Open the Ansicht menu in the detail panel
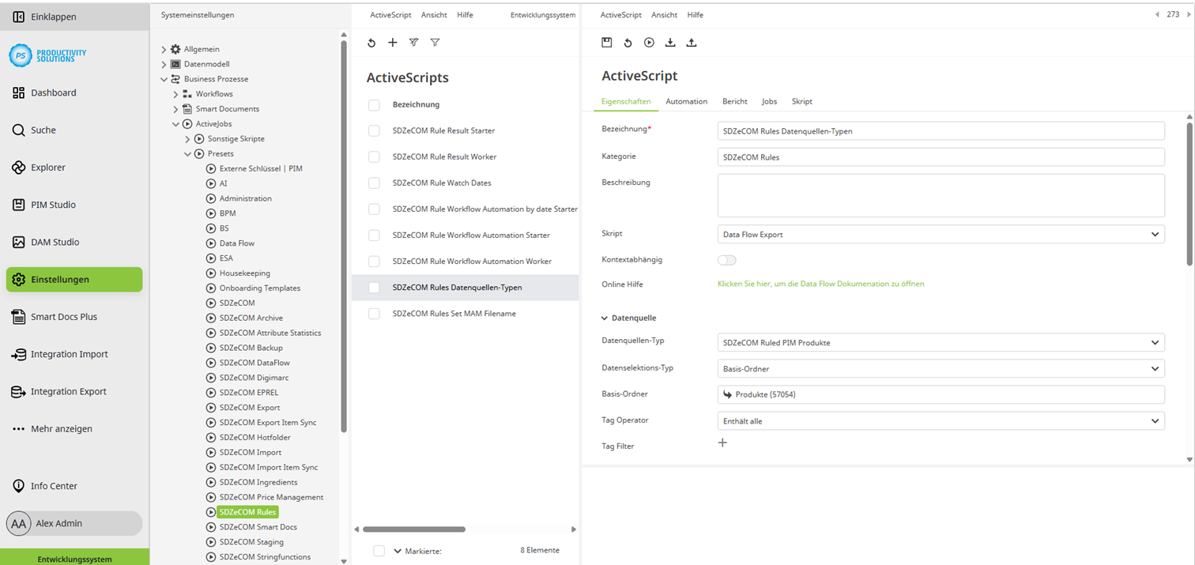The image size is (1195, 565). click(664, 14)
